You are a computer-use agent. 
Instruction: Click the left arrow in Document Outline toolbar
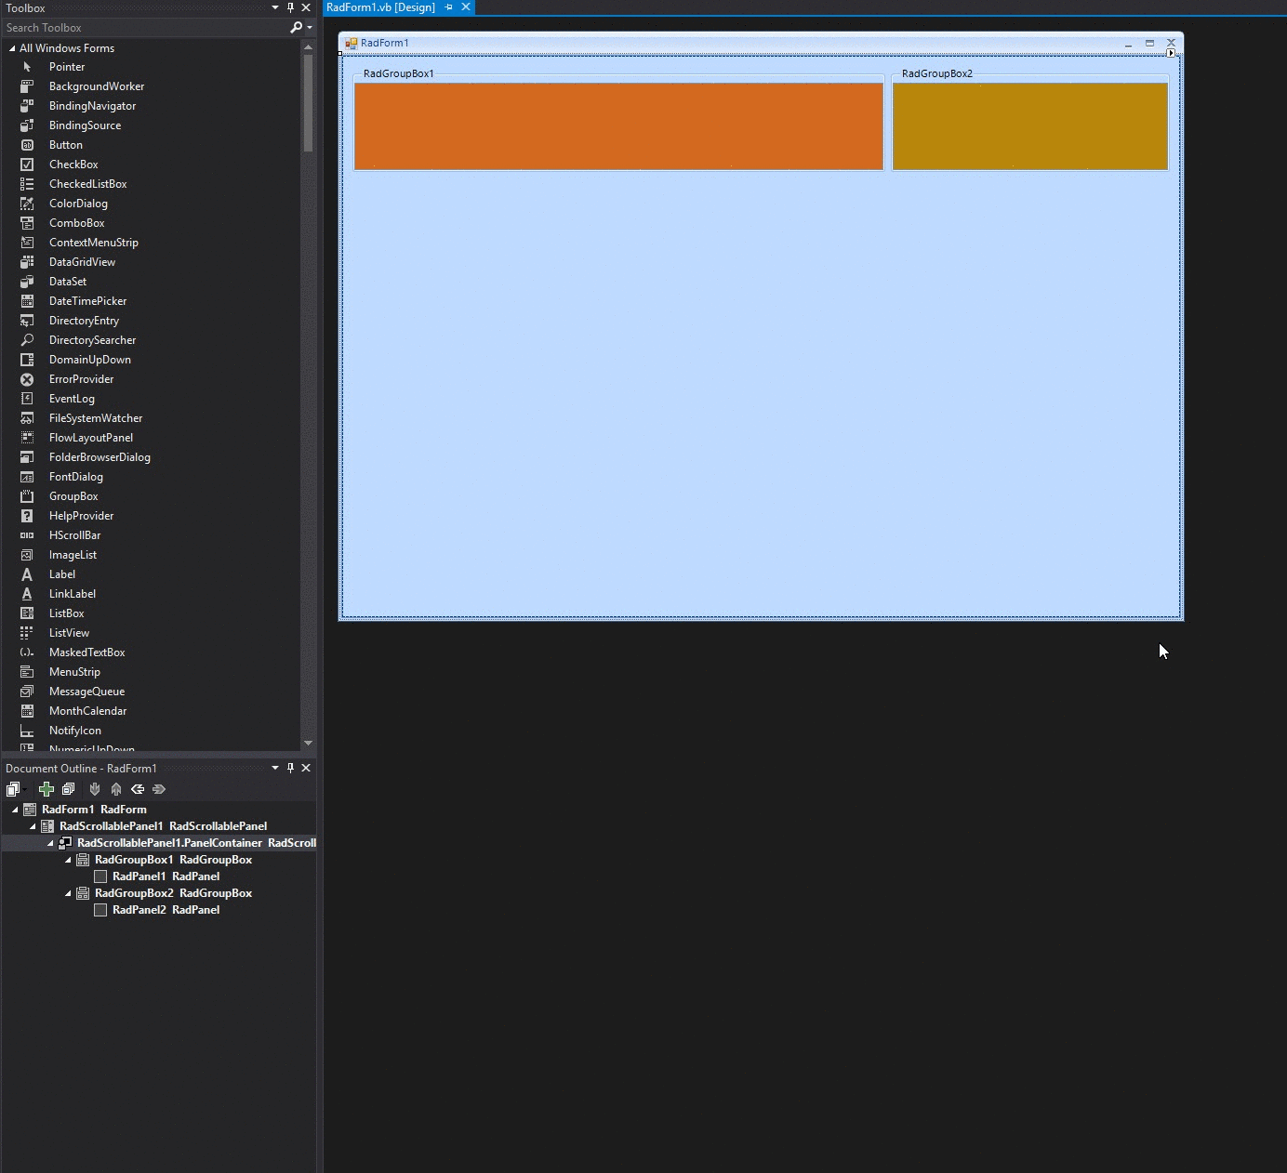point(138,789)
